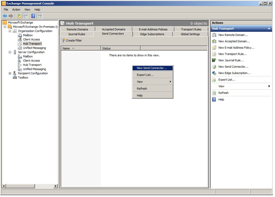
Task: Click the New Transport Rule... action link
Action: (x=232, y=54)
